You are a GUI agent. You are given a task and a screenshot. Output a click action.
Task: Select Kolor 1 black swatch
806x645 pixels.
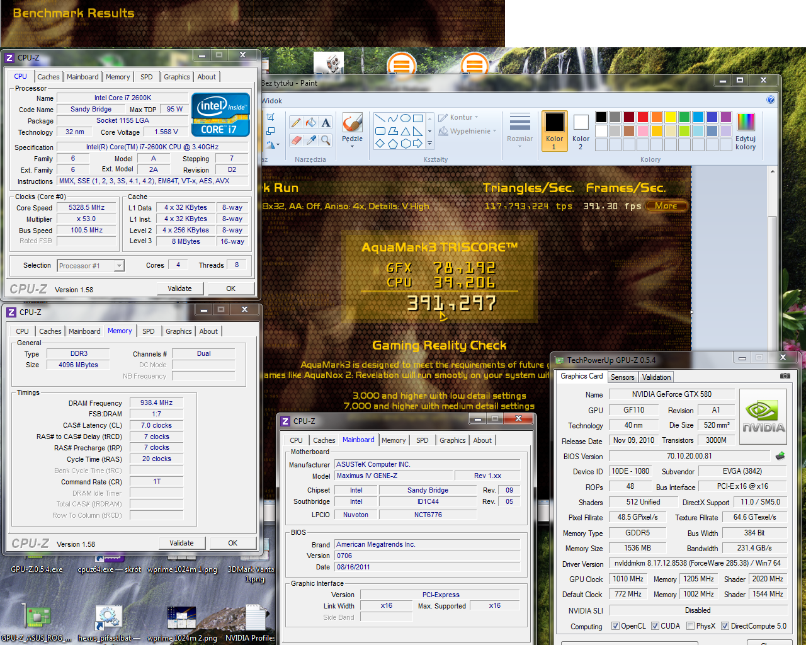(x=555, y=132)
